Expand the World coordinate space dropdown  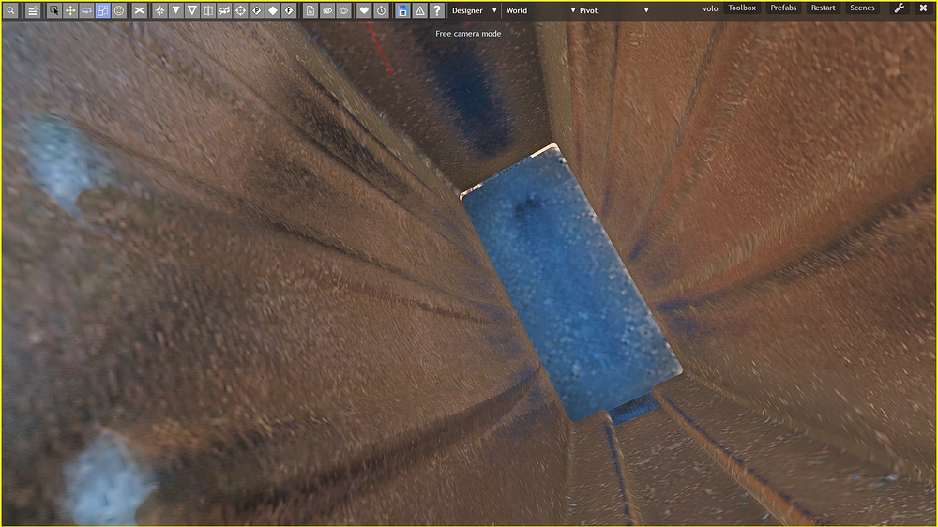539,10
